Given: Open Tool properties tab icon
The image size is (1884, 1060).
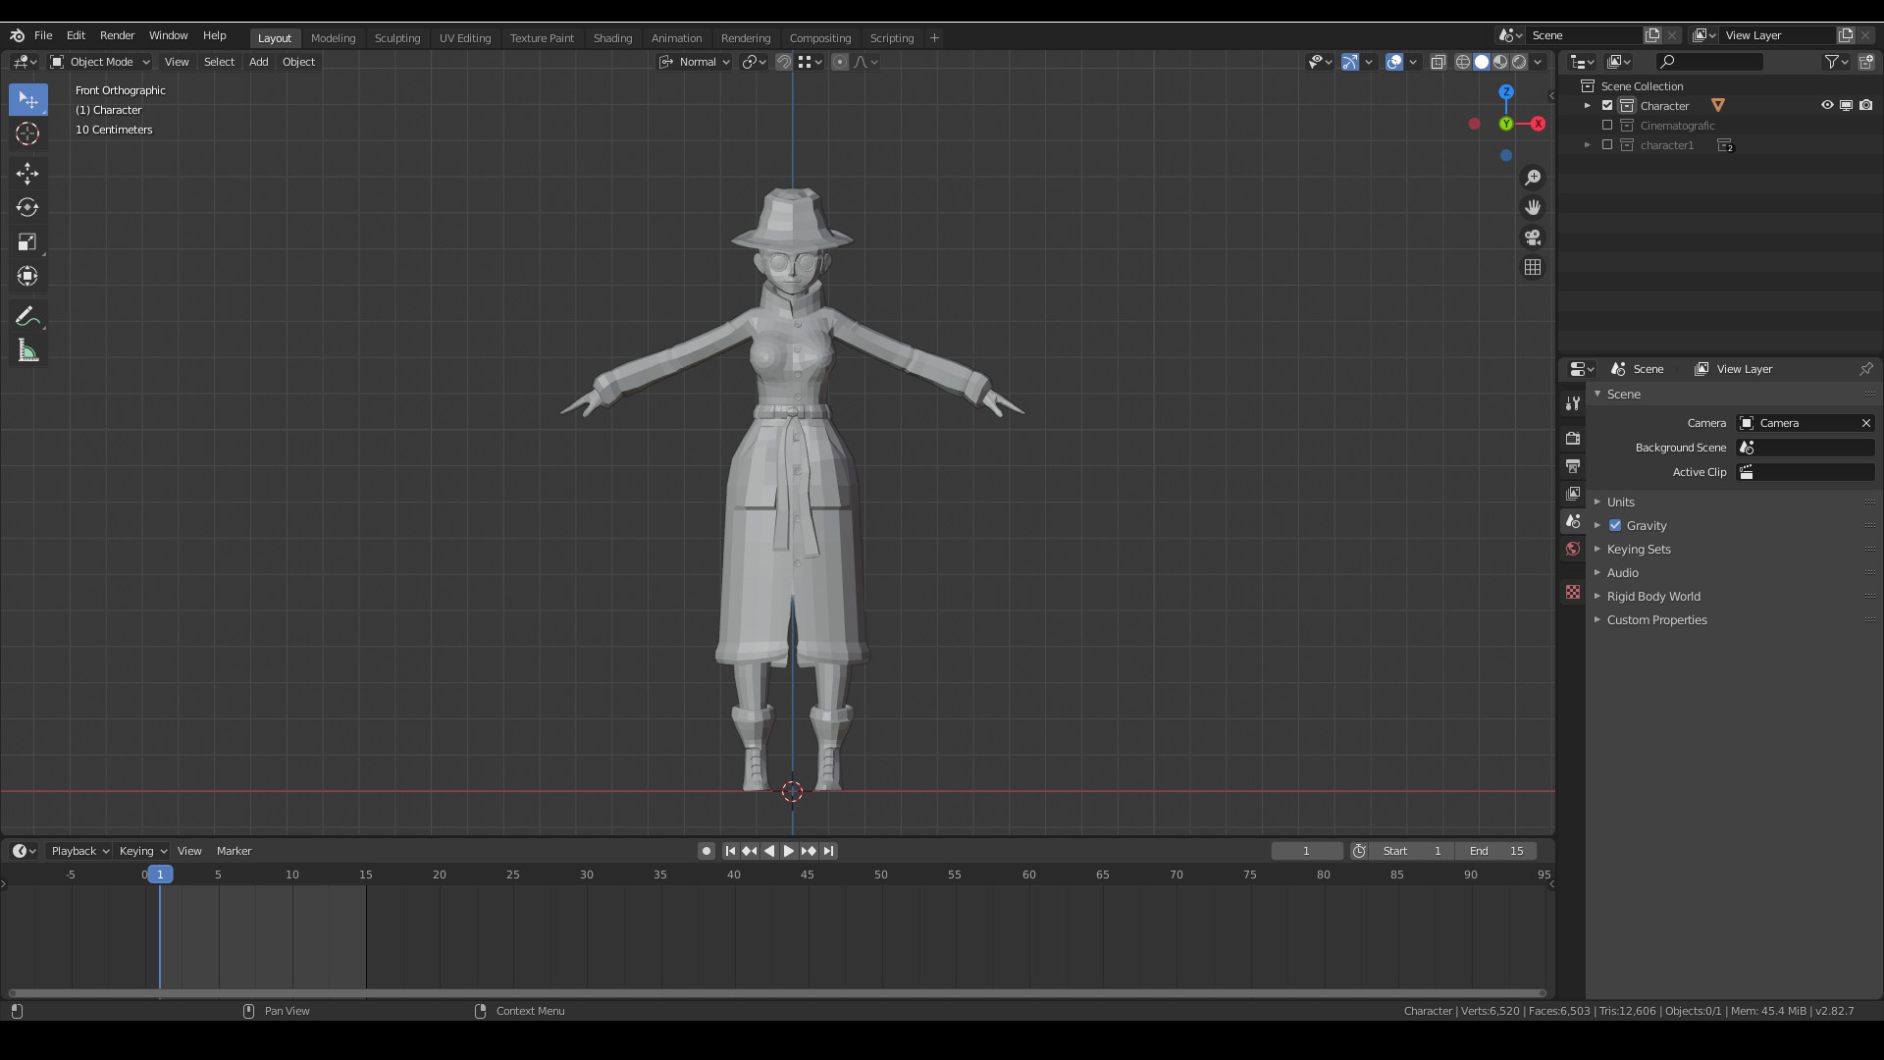Looking at the screenshot, I should tap(1573, 402).
